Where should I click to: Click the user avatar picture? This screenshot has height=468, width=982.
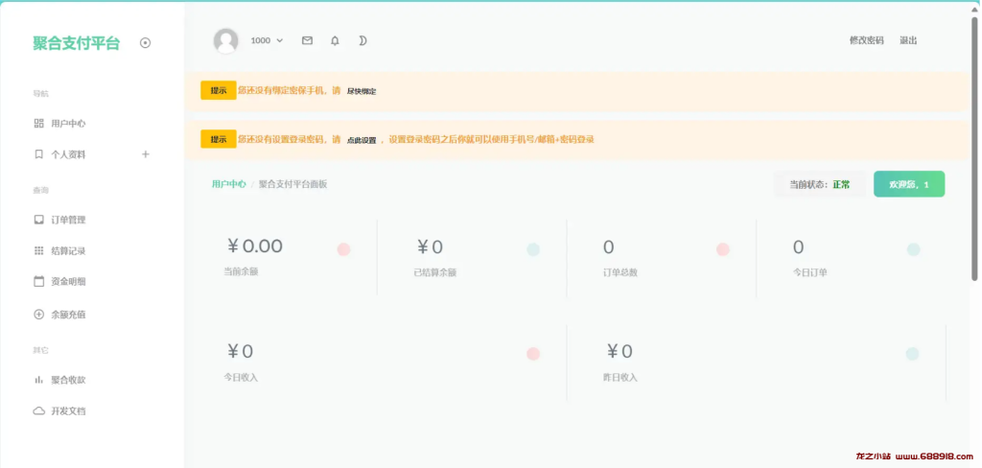click(x=225, y=40)
